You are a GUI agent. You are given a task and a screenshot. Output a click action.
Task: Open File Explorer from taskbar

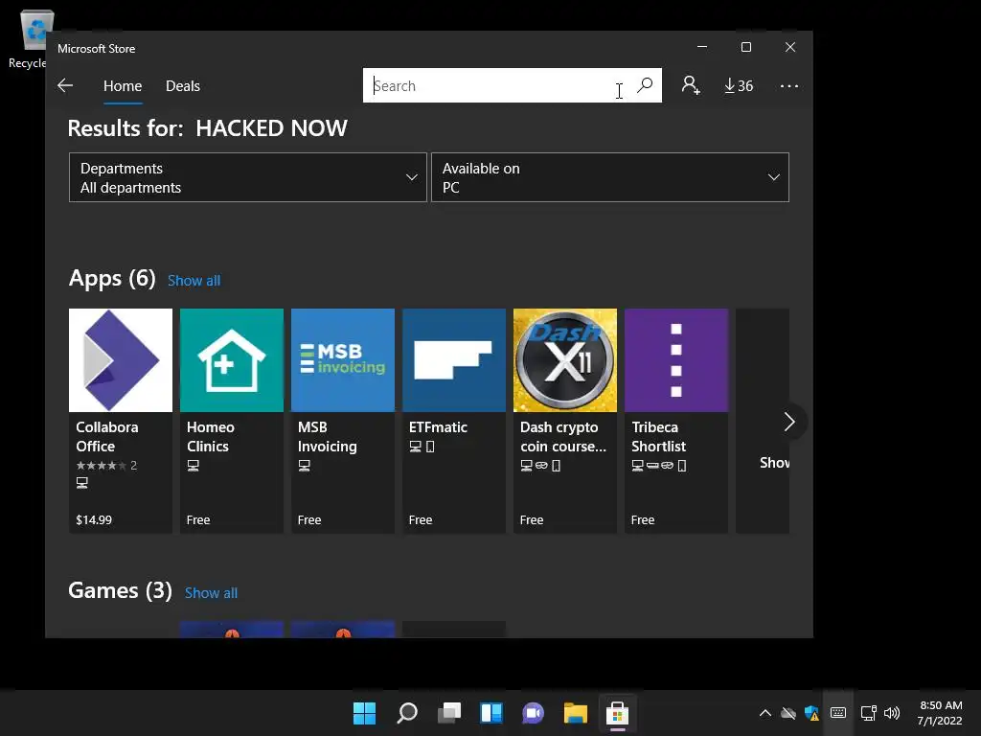click(x=575, y=713)
